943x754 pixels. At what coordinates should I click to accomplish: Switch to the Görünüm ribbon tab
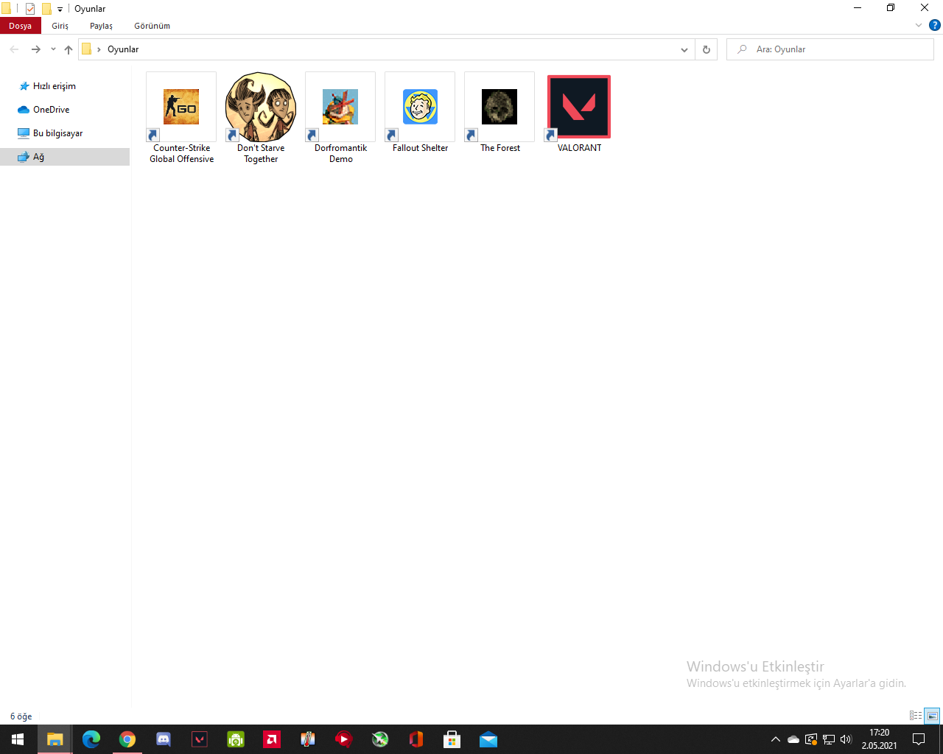point(153,26)
